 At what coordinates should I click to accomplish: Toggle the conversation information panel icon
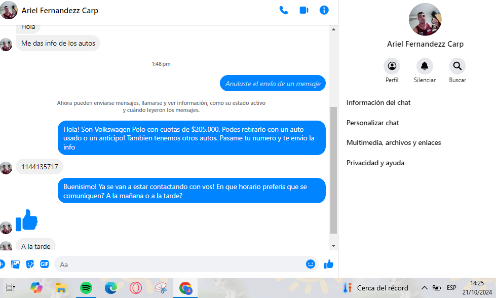click(324, 10)
